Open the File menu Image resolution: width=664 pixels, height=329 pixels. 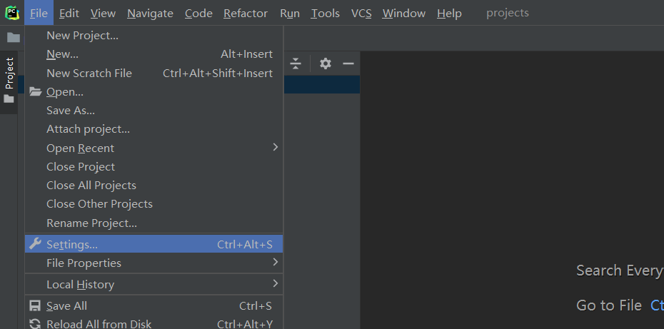click(x=39, y=13)
